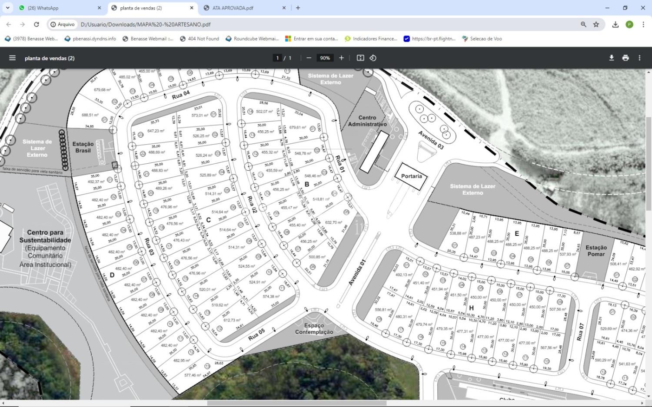
Task: Reload the current page
Action: (37, 24)
